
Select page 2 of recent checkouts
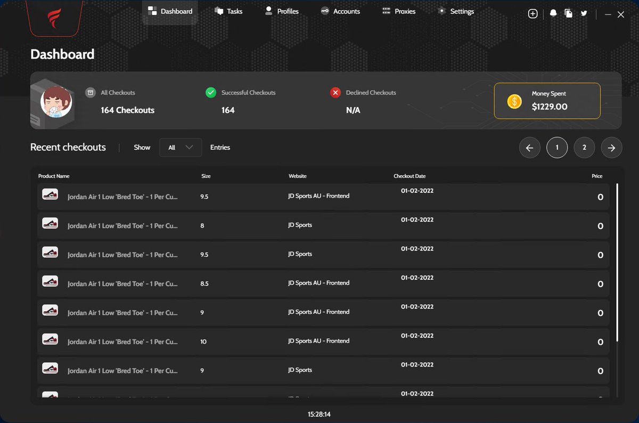pyautogui.click(x=584, y=148)
